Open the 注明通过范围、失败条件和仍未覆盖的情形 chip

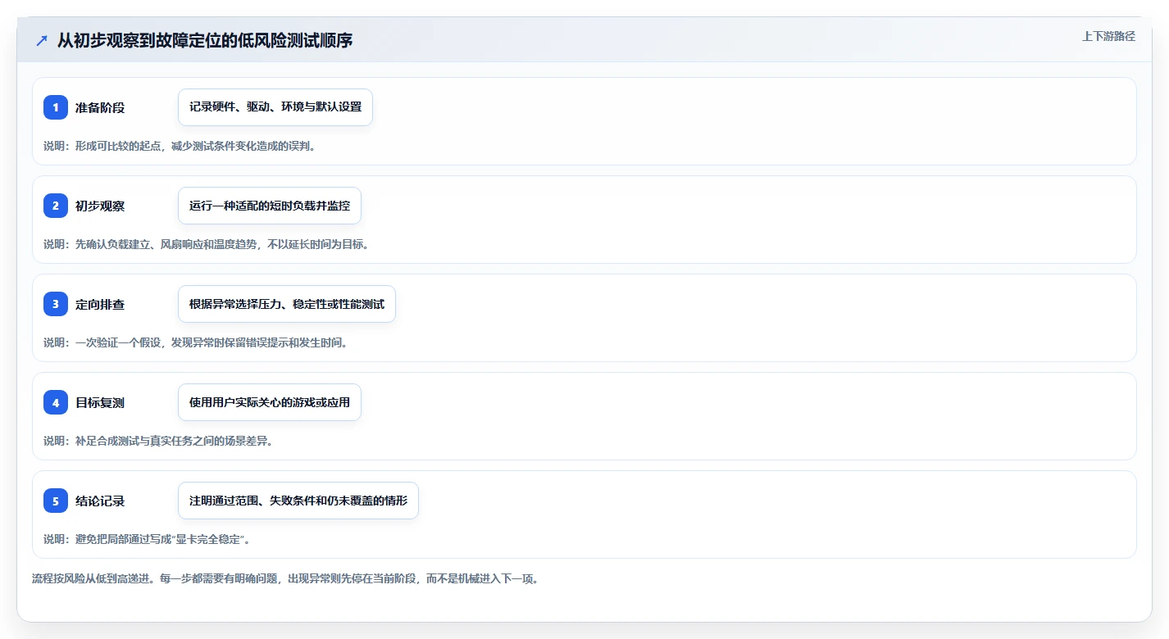click(x=298, y=501)
